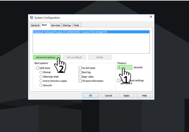Enable the Boot log checkbox
The height and width of the screenshot is (132, 189).
coord(80,72)
